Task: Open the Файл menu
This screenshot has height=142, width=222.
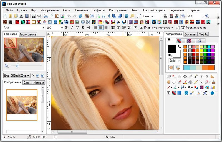Action: [9, 10]
